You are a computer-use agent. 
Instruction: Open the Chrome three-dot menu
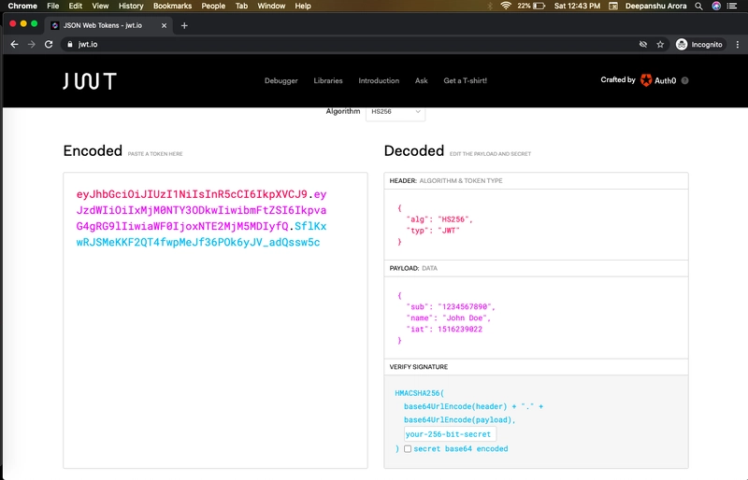[x=738, y=44]
